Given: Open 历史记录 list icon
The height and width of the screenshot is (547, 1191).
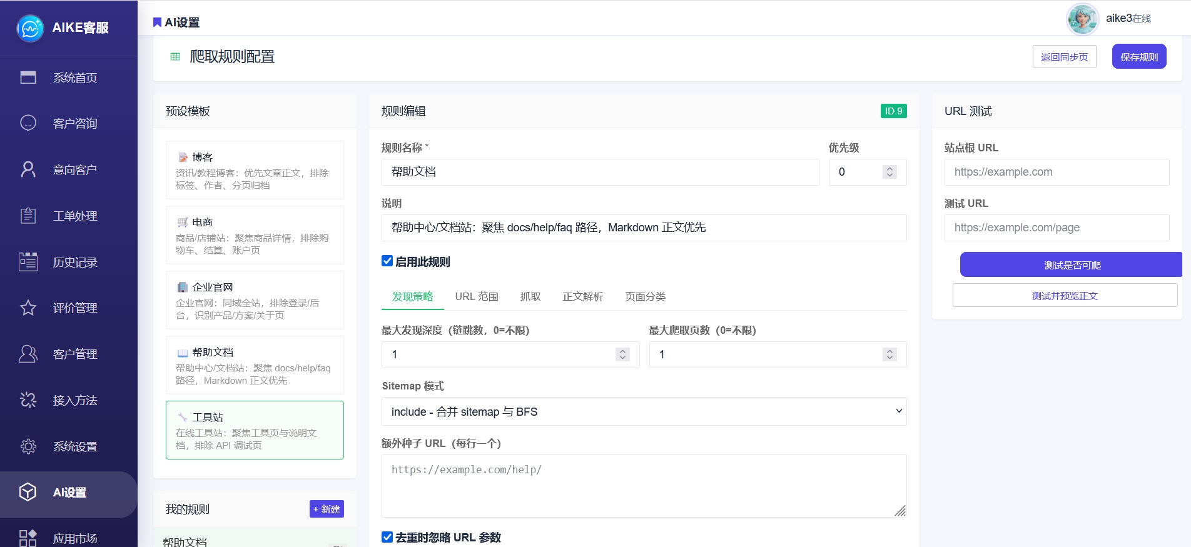Looking at the screenshot, I should [x=28, y=262].
